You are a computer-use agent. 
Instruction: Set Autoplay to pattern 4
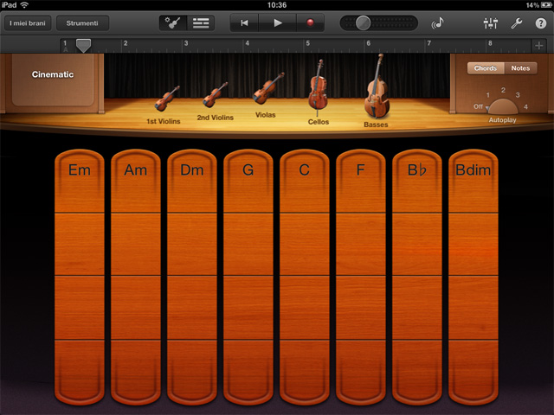point(525,106)
